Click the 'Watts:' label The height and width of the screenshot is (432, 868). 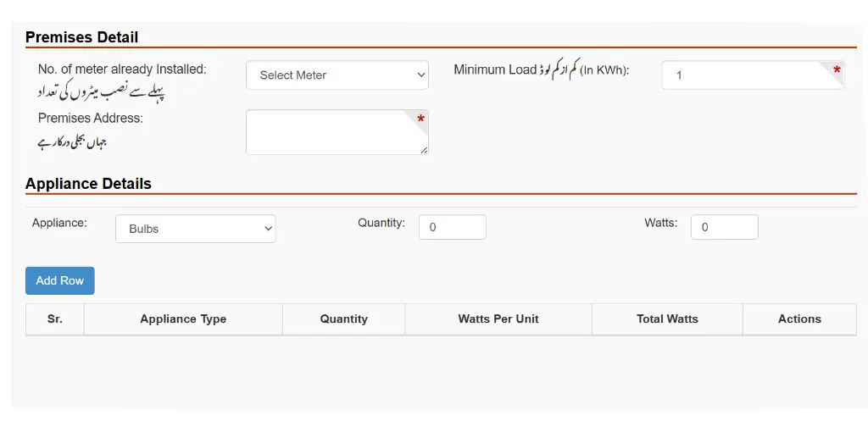661,223
